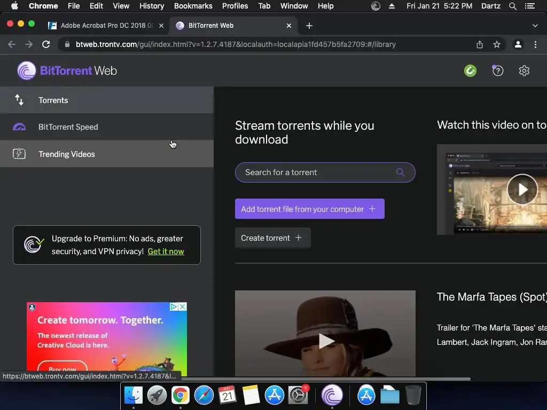Open the settings gear icon
This screenshot has width=547, height=410.
tap(524, 71)
